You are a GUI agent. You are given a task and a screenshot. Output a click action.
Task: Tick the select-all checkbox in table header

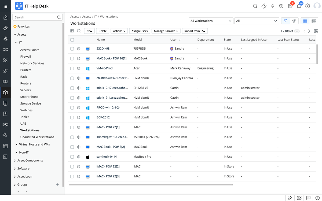[72, 39]
